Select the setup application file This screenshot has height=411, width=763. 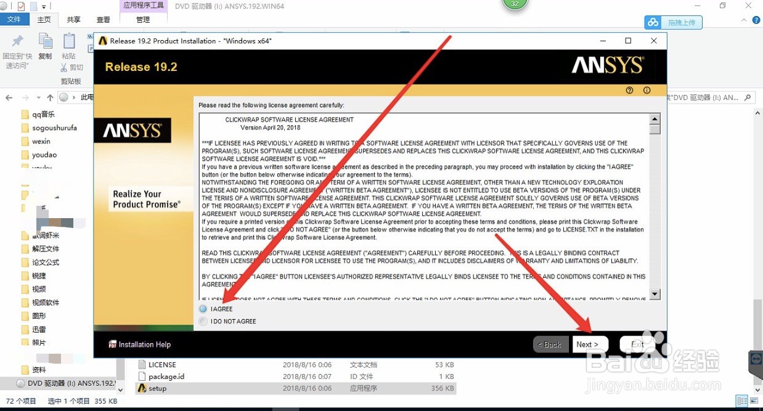coord(296,388)
